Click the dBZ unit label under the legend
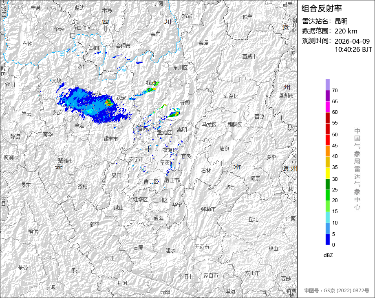The width and height of the screenshot is (375, 298). [328, 255]
